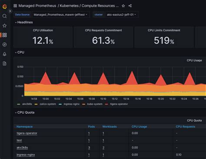Viewport: 206px width, 159px height.
Task: Sort the table by the CPU Usage column
Action: [139, 126]
